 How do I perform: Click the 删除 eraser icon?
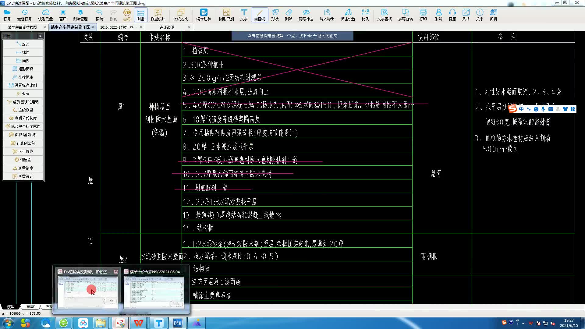pos(289,14)
